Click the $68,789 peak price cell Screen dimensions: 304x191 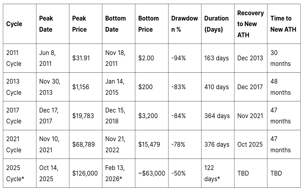tap(84, 144)
